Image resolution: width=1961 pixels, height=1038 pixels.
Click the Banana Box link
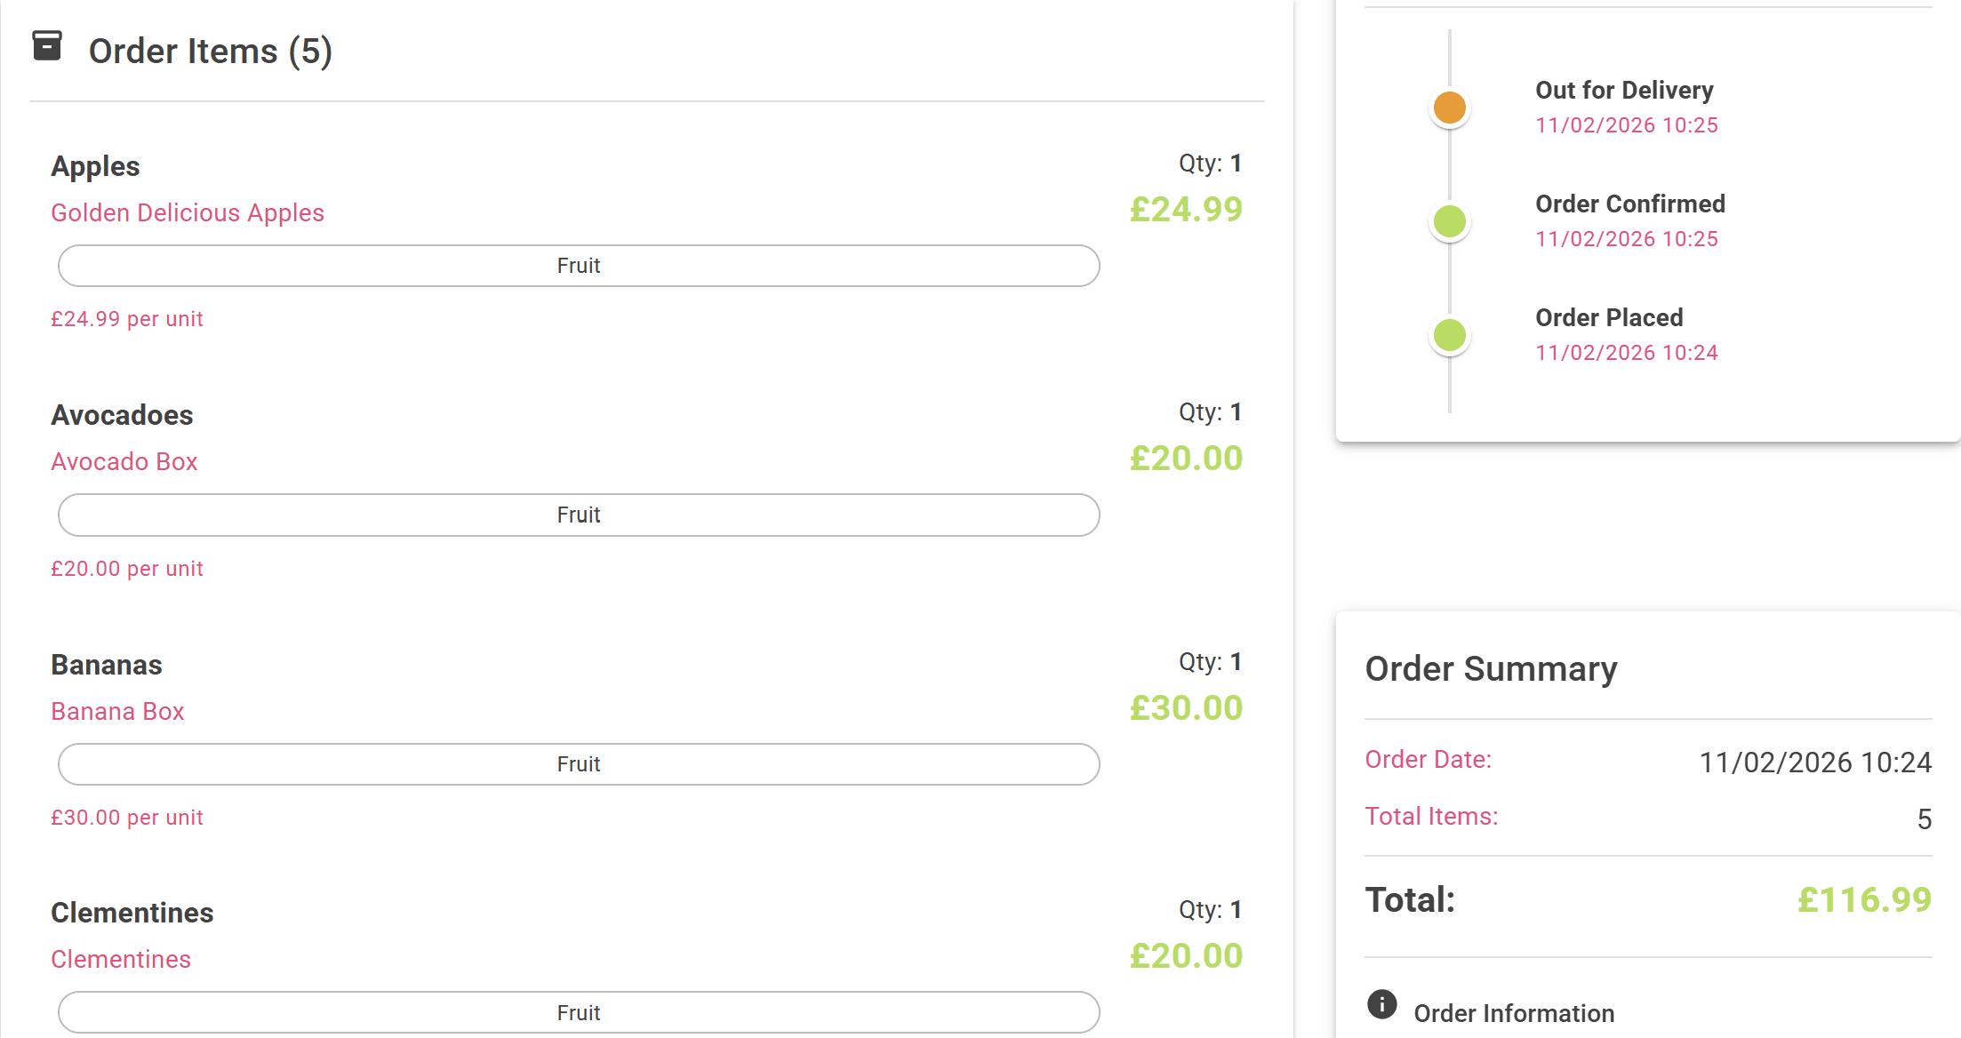(117, 711)
